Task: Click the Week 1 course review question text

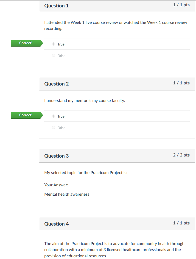Action: [116, 25]
